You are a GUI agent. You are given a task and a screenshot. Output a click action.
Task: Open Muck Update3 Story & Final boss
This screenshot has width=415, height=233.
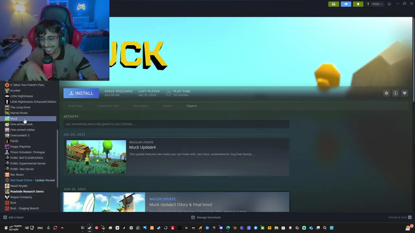click(x=181, y=205)
